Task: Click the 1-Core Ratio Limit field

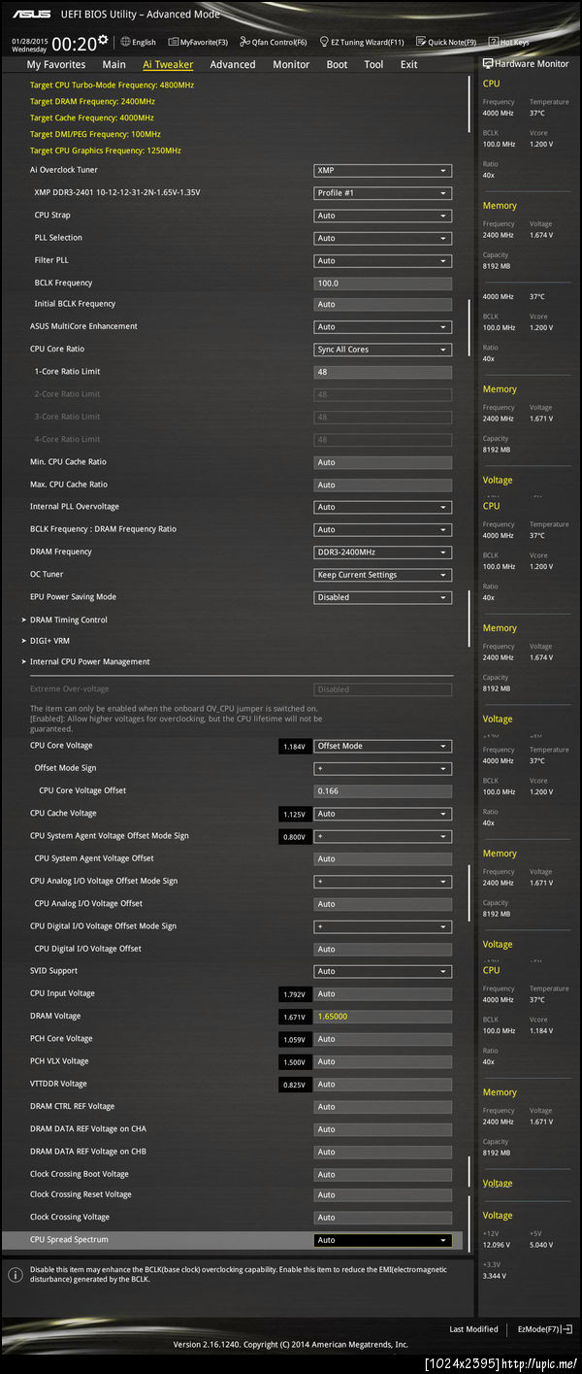Action: (383, 372)
